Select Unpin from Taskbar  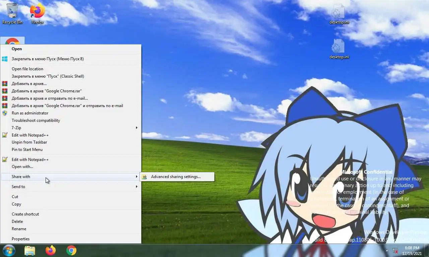tap(71, 142)
